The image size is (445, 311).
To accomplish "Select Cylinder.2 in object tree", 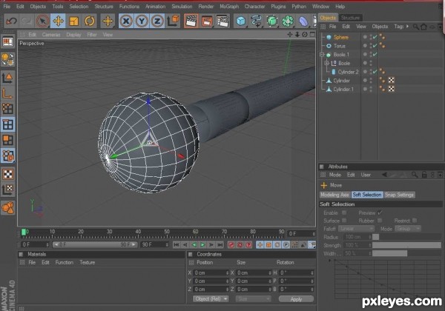I will (x=349, y=72).
